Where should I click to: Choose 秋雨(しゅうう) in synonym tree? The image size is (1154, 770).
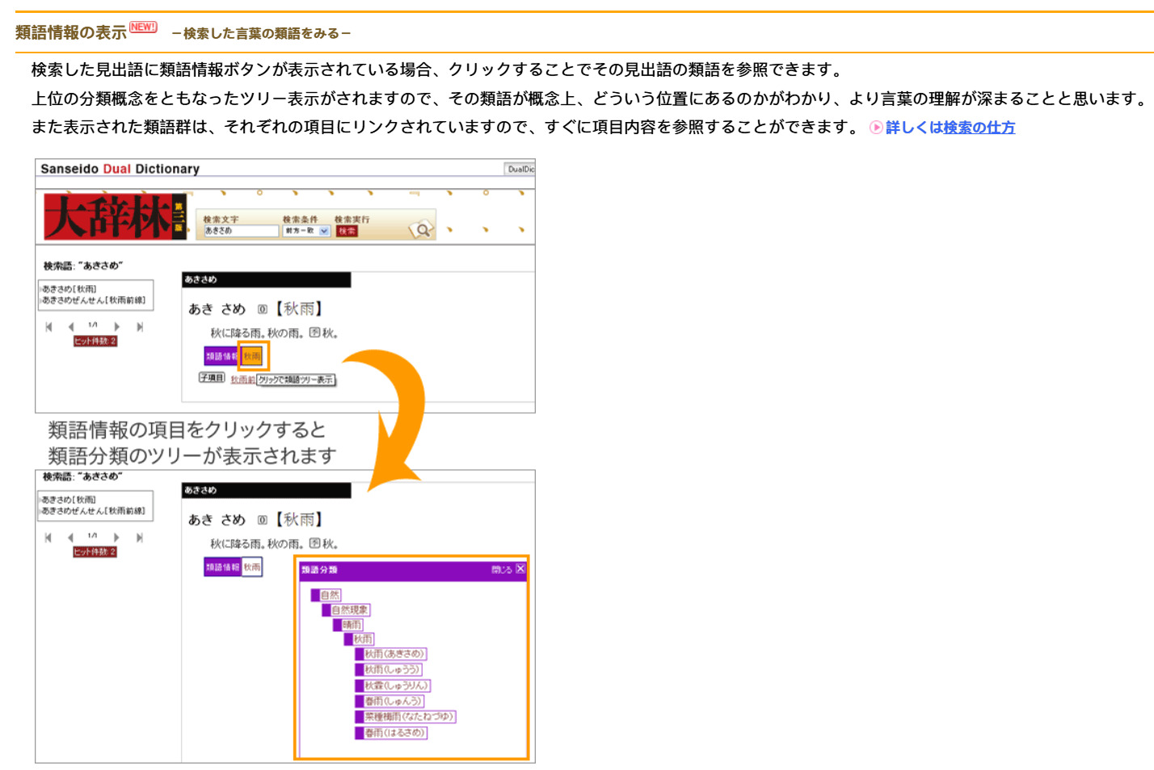[x=391, y=670]
